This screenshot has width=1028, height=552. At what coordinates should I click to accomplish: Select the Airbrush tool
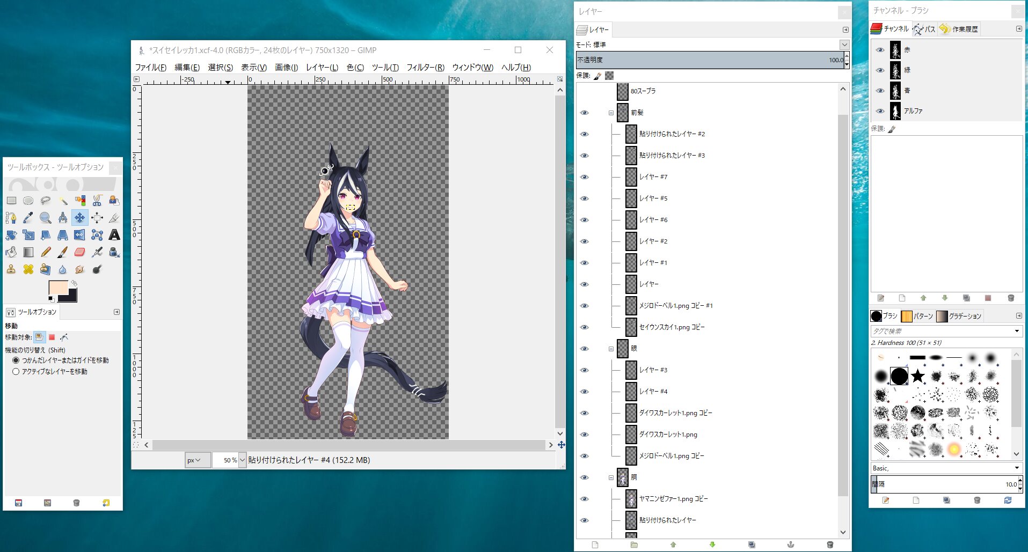click(97, 252)
